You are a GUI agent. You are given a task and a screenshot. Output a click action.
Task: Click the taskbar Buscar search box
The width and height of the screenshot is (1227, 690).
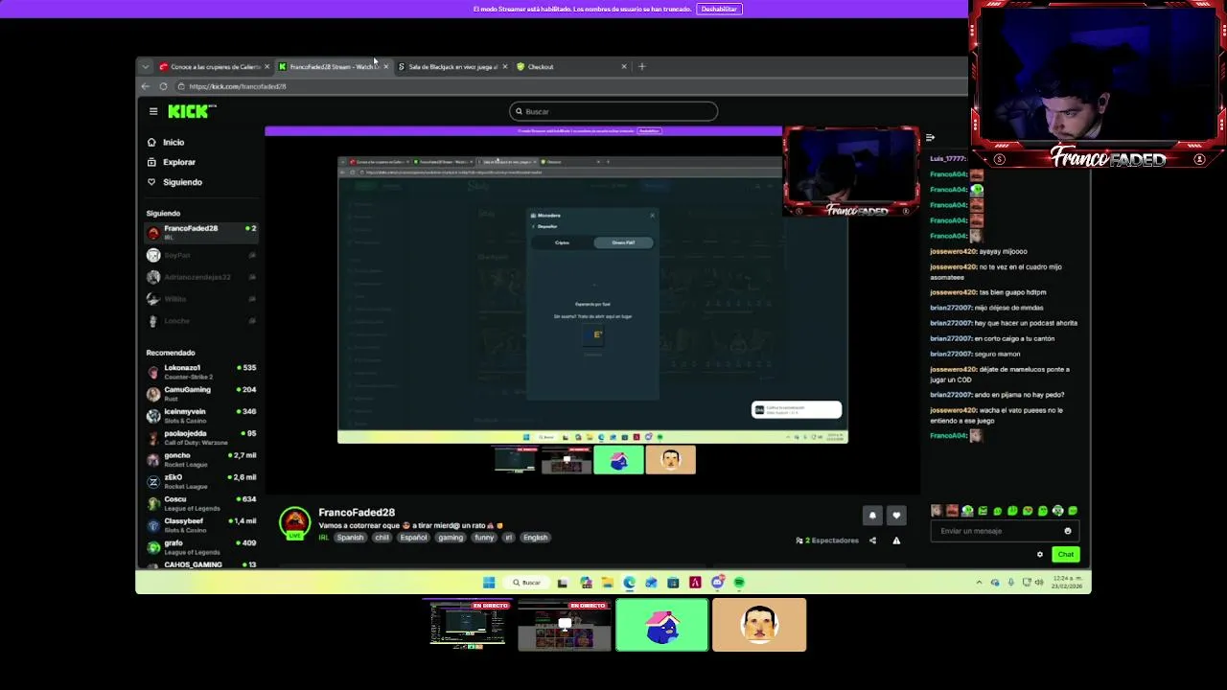(526, 583)
